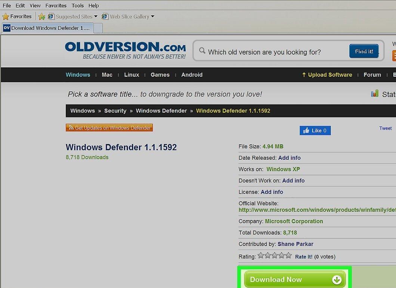The image size is (396, 288).
Task: Rate with the fifth star
Action: [x=288, y=255]
